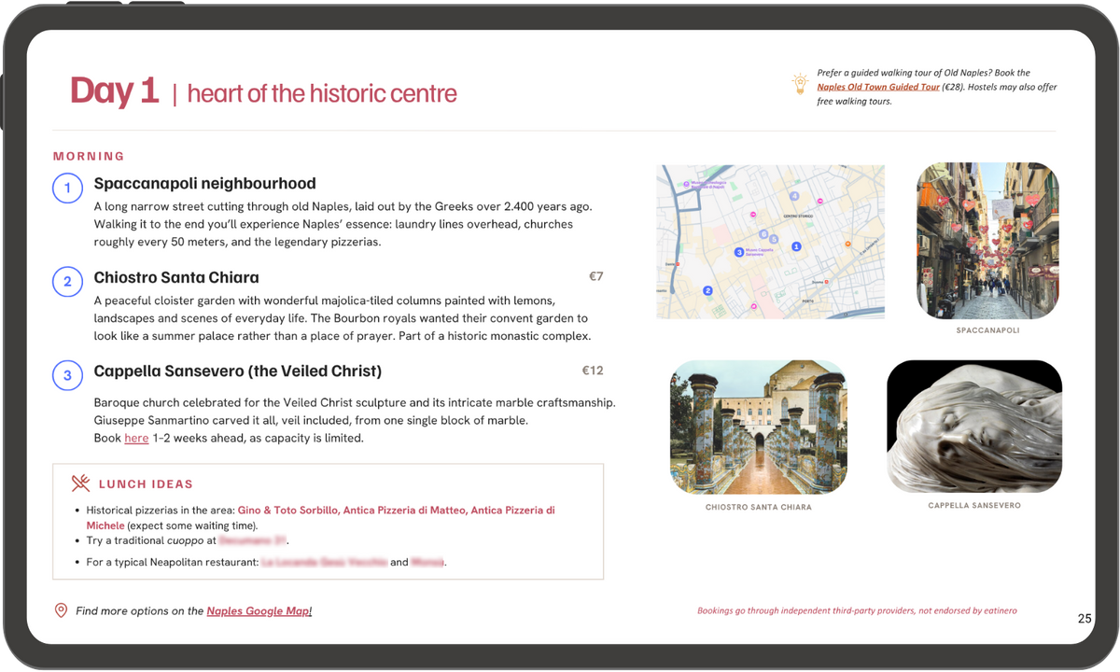
Task: Click the Gino & Toto Sorbillo pizzeria name
Action: 288,511
